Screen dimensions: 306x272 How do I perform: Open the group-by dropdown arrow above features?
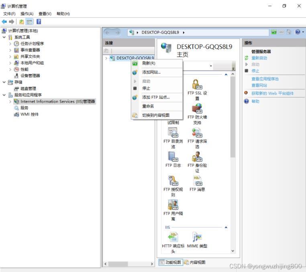(211, 66)
